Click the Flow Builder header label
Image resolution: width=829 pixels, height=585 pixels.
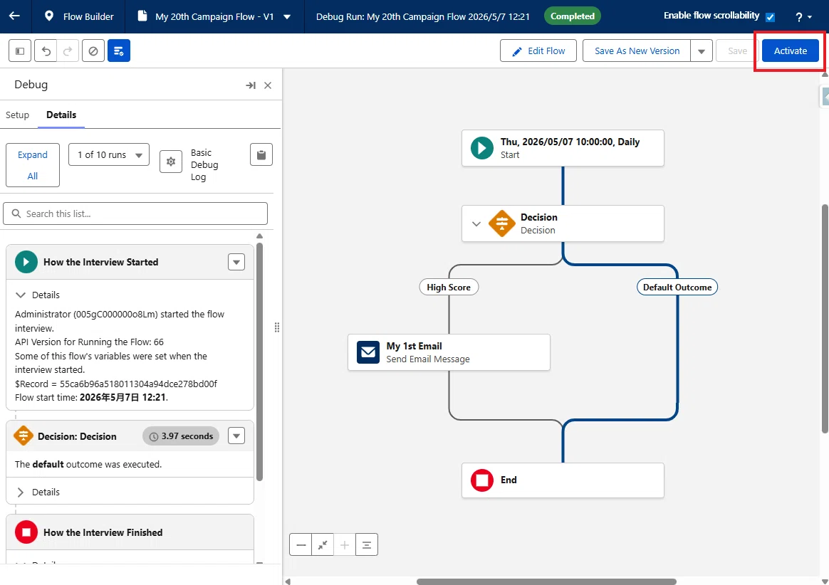[x=88, y=16]
